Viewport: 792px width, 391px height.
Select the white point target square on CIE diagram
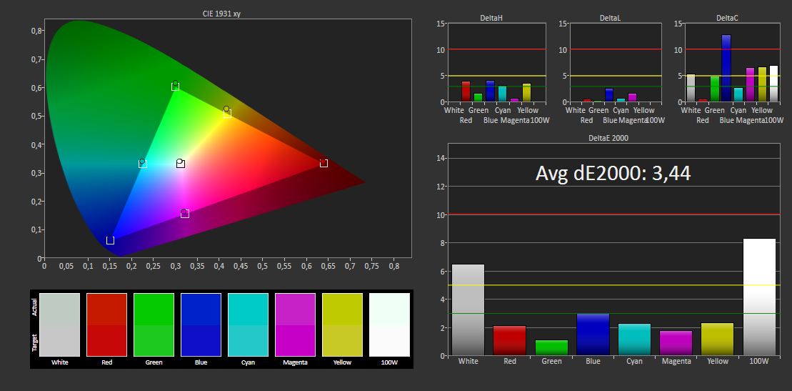(x=181, y=164)
